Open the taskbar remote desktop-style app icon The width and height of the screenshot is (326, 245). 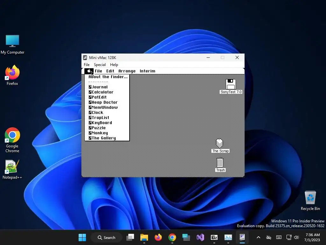[x=186, y=237]
